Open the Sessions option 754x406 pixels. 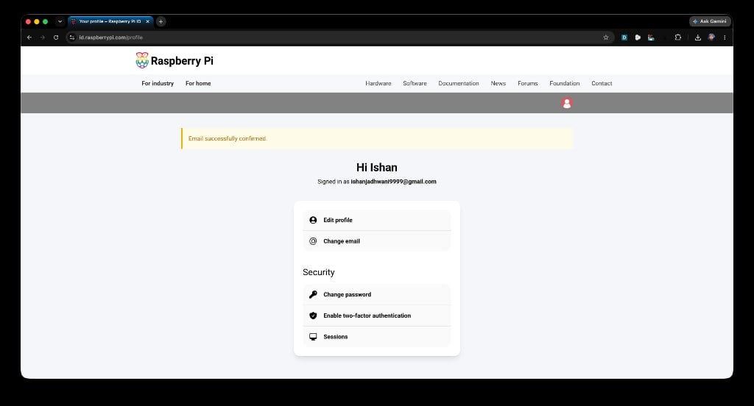pyautogui.click(x=377, y=337)
